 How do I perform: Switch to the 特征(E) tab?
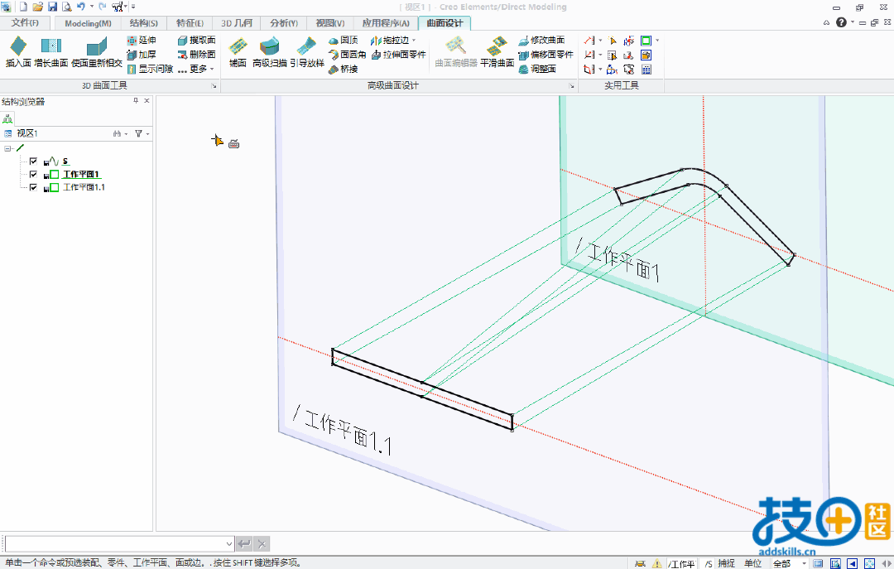click(190, 23)
